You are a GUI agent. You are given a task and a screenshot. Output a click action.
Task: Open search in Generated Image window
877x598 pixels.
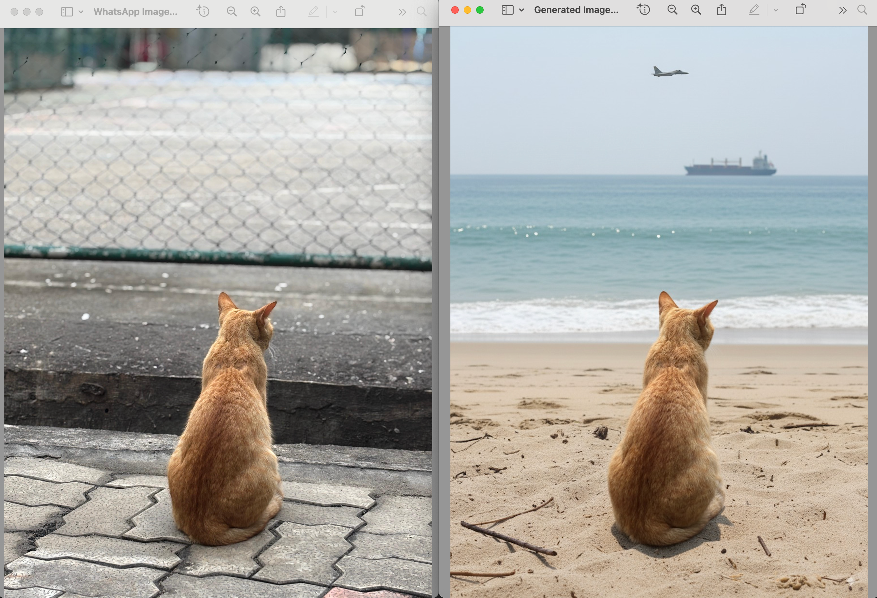coord(862,10)
